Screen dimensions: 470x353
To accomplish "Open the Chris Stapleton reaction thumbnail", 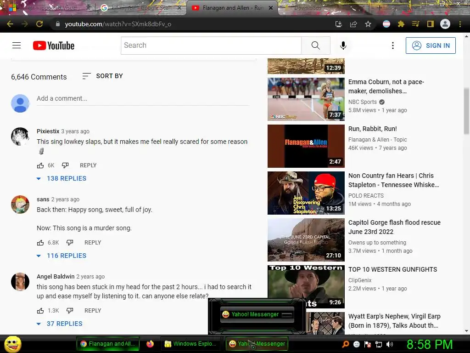I will (306, 193).
